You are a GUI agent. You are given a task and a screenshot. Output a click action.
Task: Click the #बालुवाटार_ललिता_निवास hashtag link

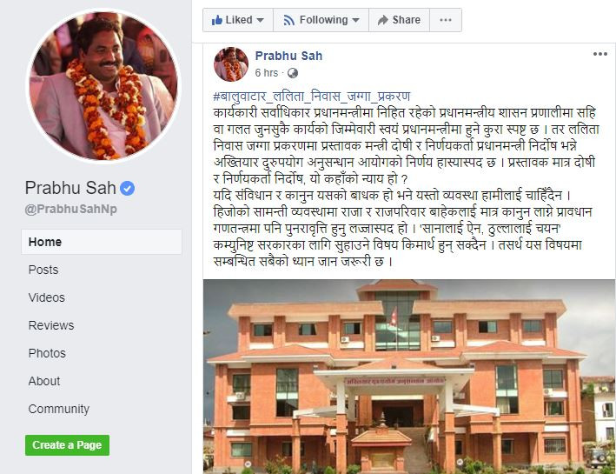click(x=312, y=97)
